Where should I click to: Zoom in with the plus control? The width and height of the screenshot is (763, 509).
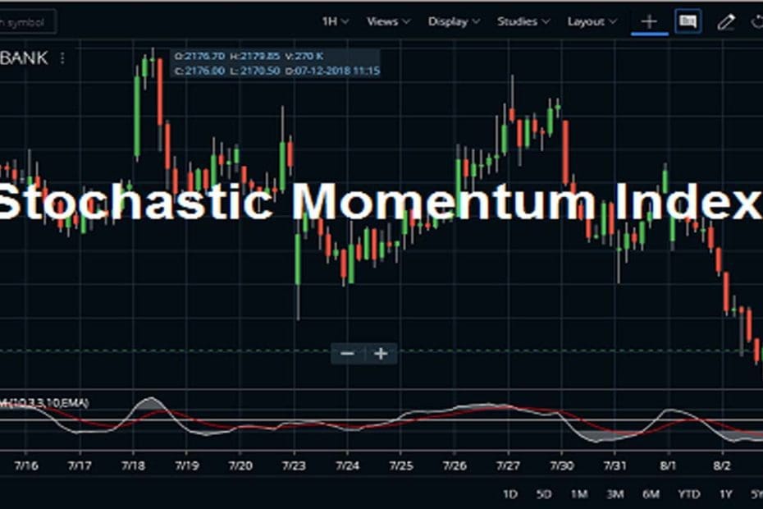[x=380, y=353]
